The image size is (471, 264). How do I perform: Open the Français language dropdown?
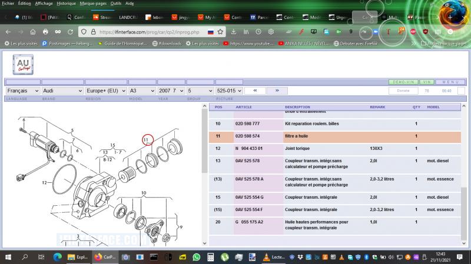tap(23, 91)
